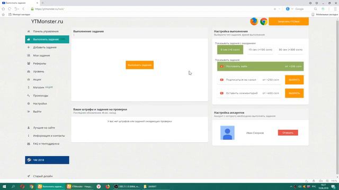Click the РУС language indicator in the tray
339x190 pixels.
[x=314, y=186]
